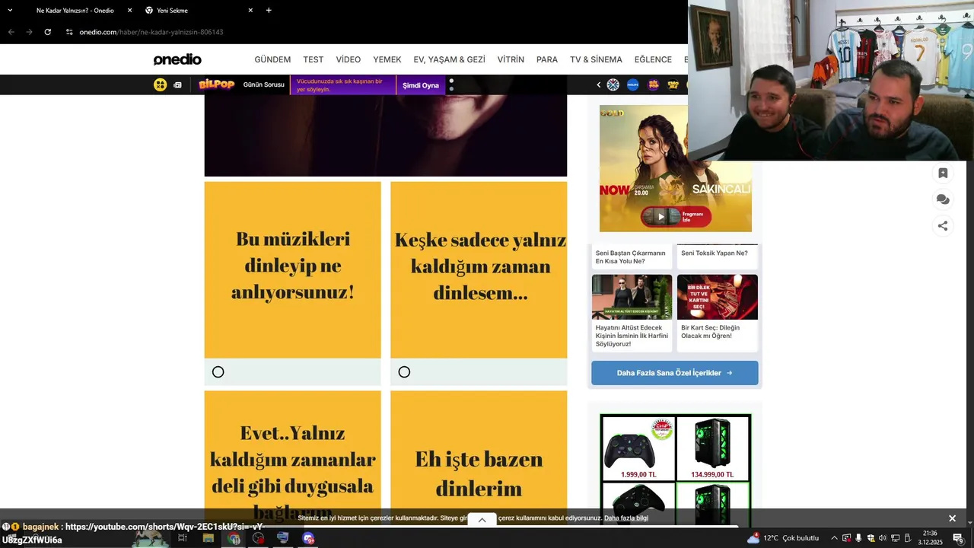Open the VİDEO menu

click(x=349, y=59)
